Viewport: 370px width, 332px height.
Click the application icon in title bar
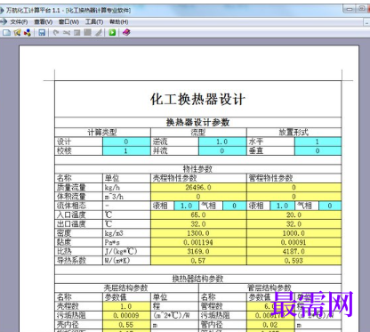(2, 11)
